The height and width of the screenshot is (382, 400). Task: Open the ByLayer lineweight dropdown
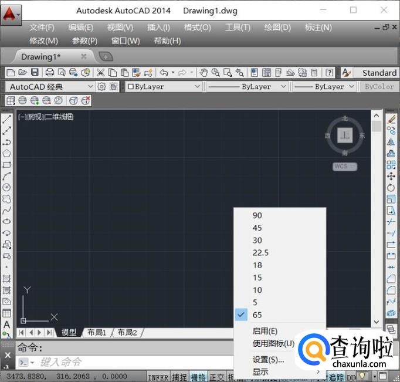pos(351,86)
